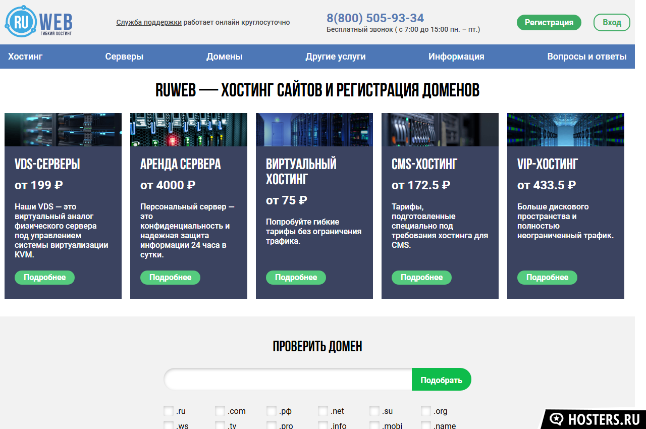Click the RUWEB logo
Viewport: 646px width, 429px height.
[39, 22]
